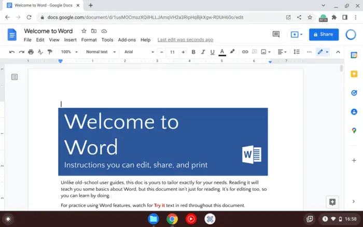Screen dimensions: 363x227
Task: Open Google Maps in the side panel
Action: pos(354,131)
